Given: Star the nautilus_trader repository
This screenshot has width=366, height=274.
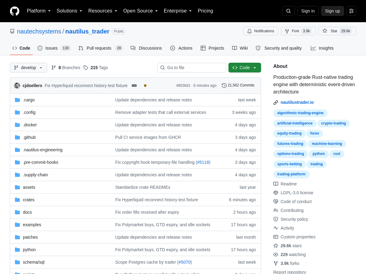Looking at the screenshot, I should pos(337,31).
